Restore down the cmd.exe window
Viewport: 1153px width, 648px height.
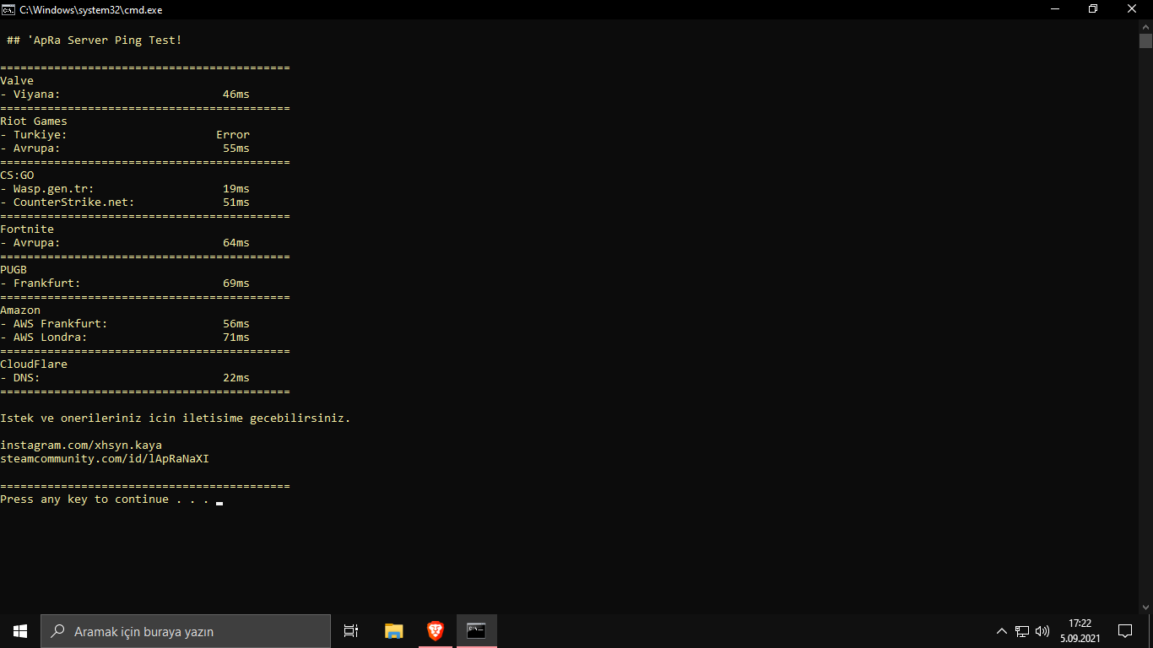[x=1093, y=9]
